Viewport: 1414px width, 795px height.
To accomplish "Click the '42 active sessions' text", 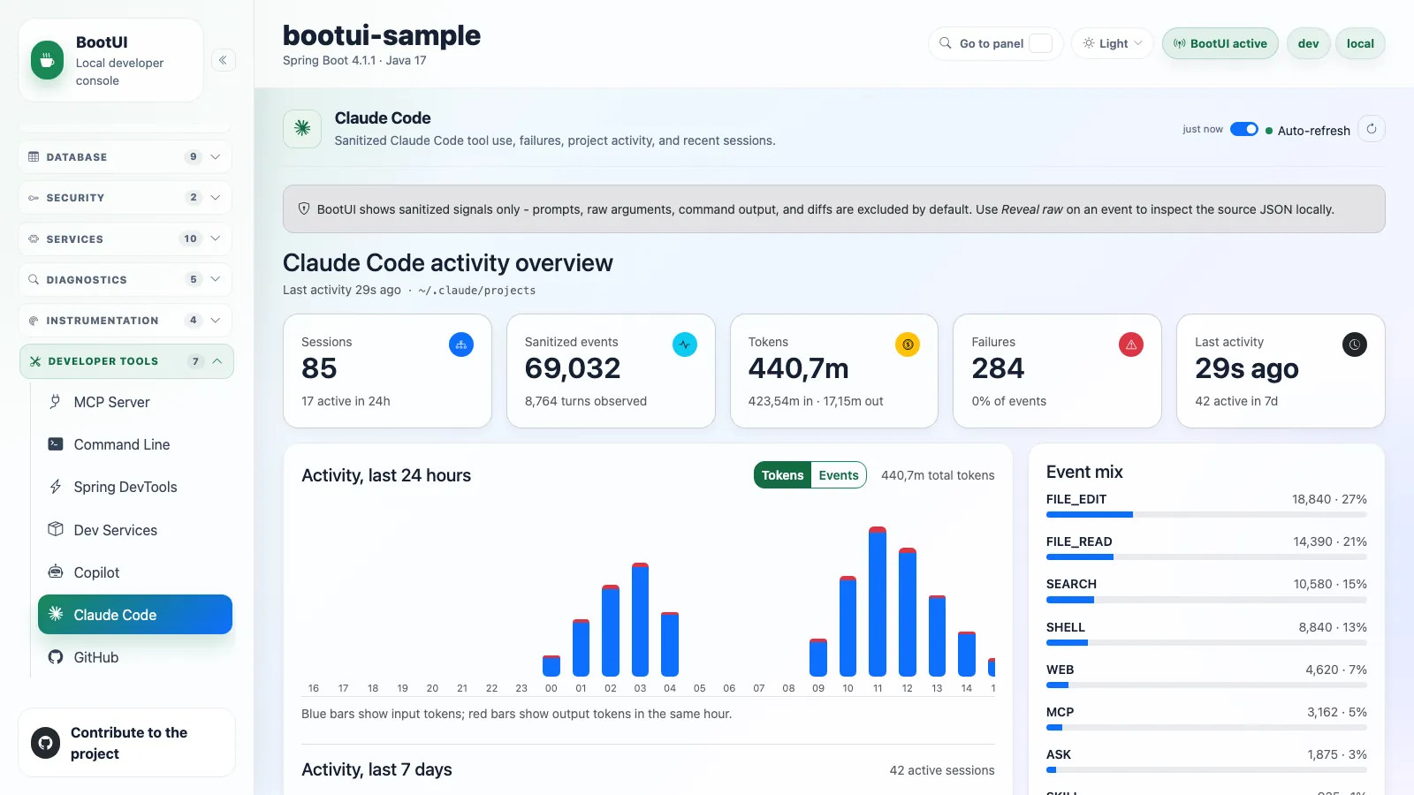I will click(x=941, y=770).
